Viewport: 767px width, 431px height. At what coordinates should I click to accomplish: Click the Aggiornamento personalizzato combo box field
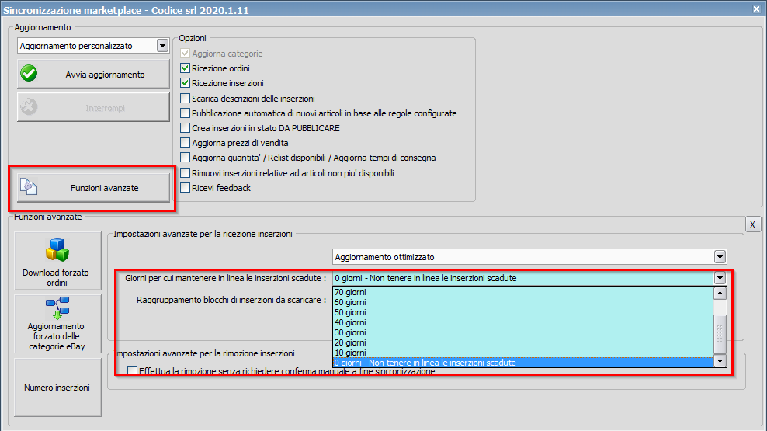(x=93, y=46)
